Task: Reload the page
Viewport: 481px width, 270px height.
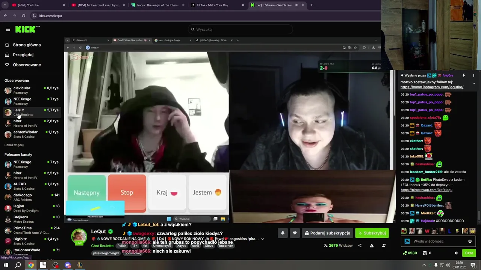Action: pyautogui.click(x=23, y=16)
